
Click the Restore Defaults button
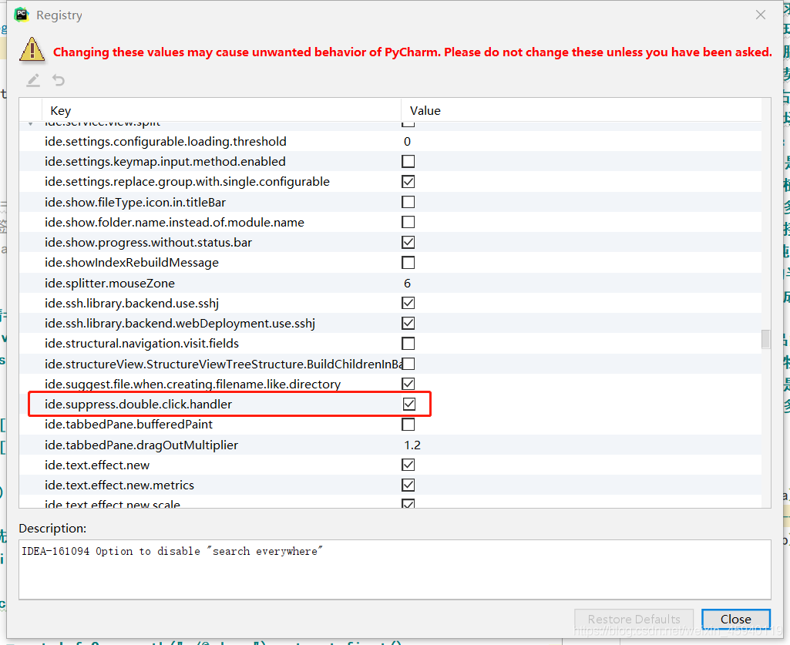[634, 619]
